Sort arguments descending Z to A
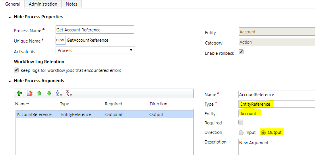Image resolution: width=315 pixels, height=155 pixels. click(69, 93)
